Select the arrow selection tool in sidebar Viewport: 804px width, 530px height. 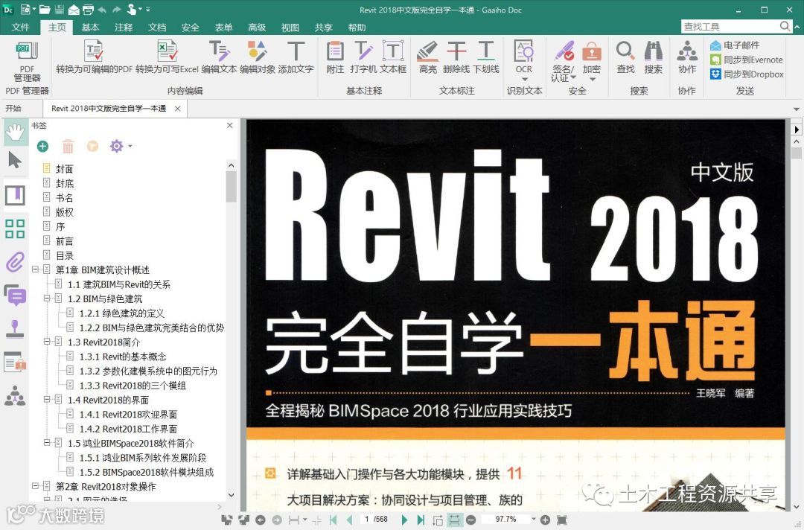pos(16,161)
